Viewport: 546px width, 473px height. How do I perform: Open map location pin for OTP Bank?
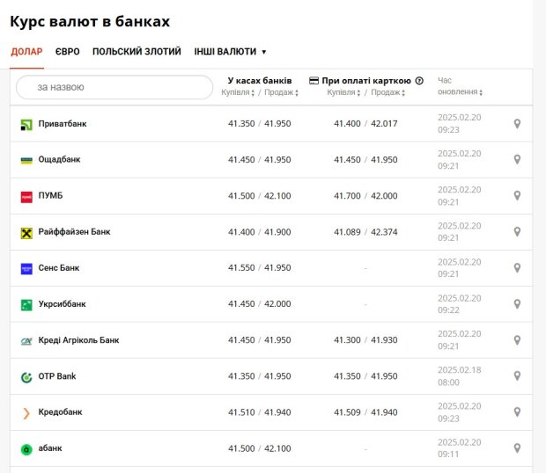click(x=517, y=375)
